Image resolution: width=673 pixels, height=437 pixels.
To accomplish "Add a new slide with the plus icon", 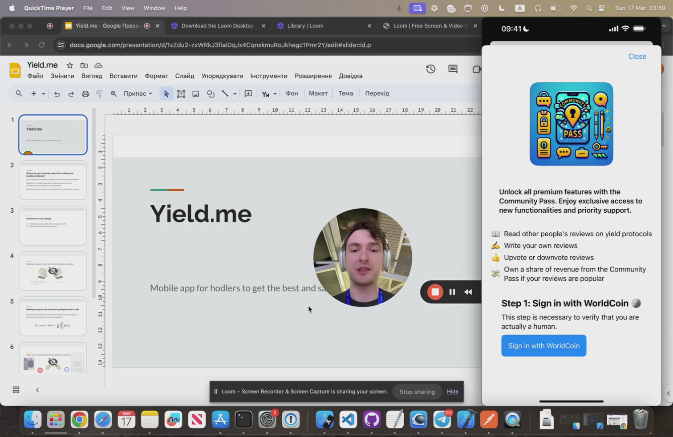I will (x=33, y=93).
